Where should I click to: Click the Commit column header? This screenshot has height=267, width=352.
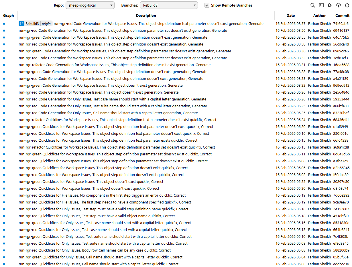pos(342,15)
